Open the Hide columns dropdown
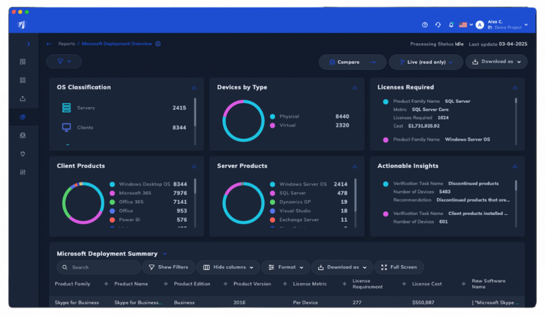The height and width of the screenshot is (316, 545). tap(228, 267)
